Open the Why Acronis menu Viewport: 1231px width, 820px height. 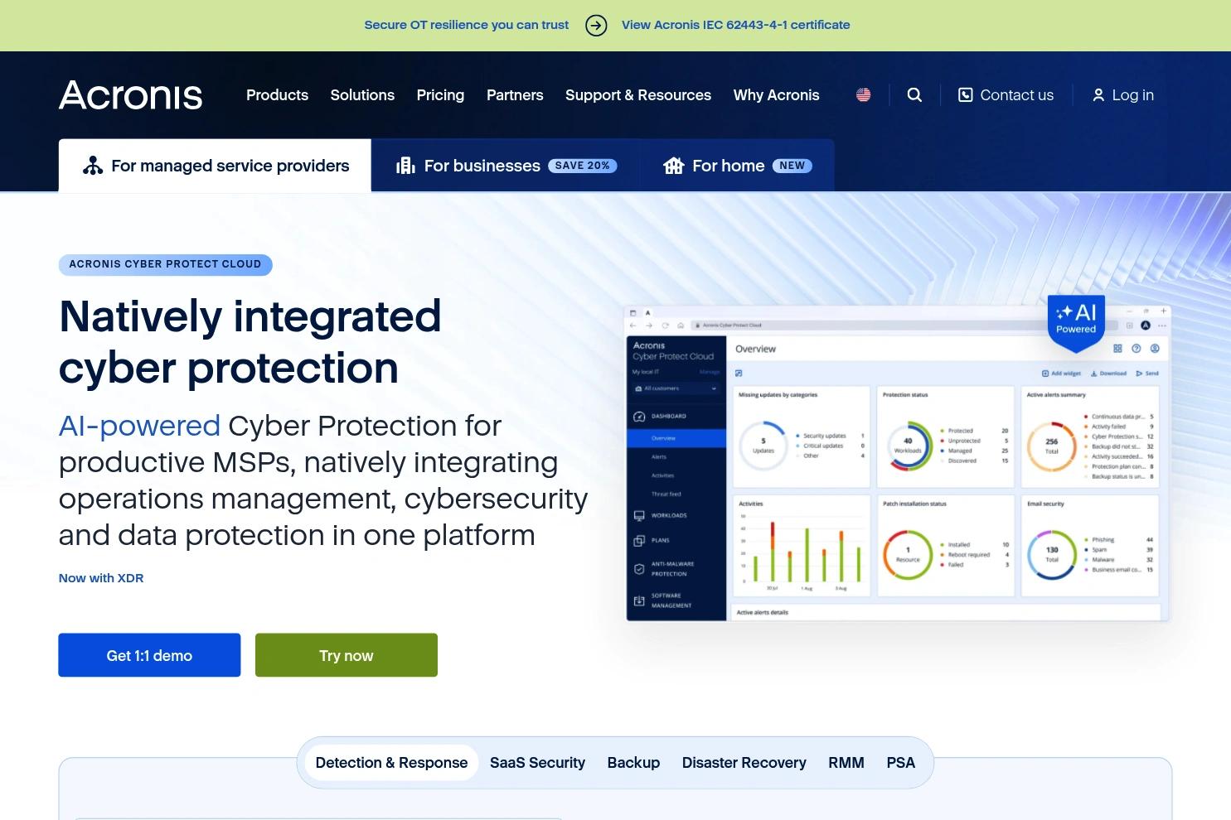pyautogui.click(x=776, y=95)
